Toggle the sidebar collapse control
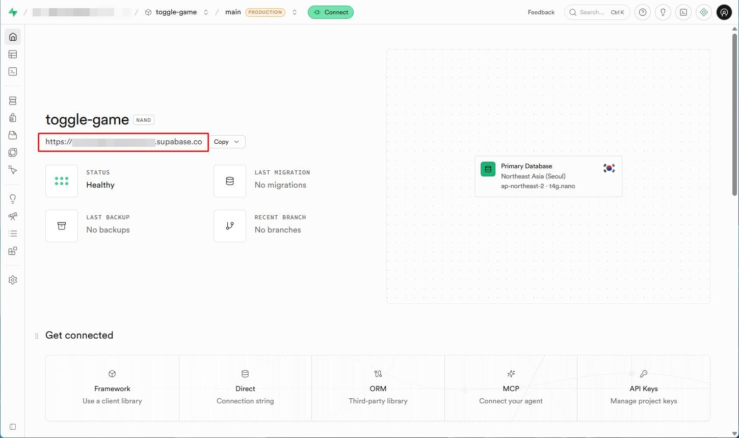 click(x=13, y=427)
